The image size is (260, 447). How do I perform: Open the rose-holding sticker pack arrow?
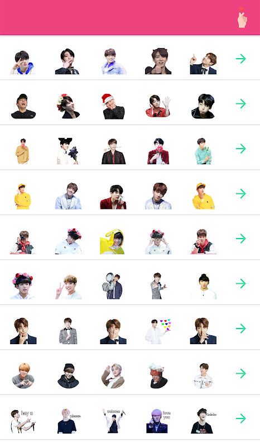coord(241,149)
